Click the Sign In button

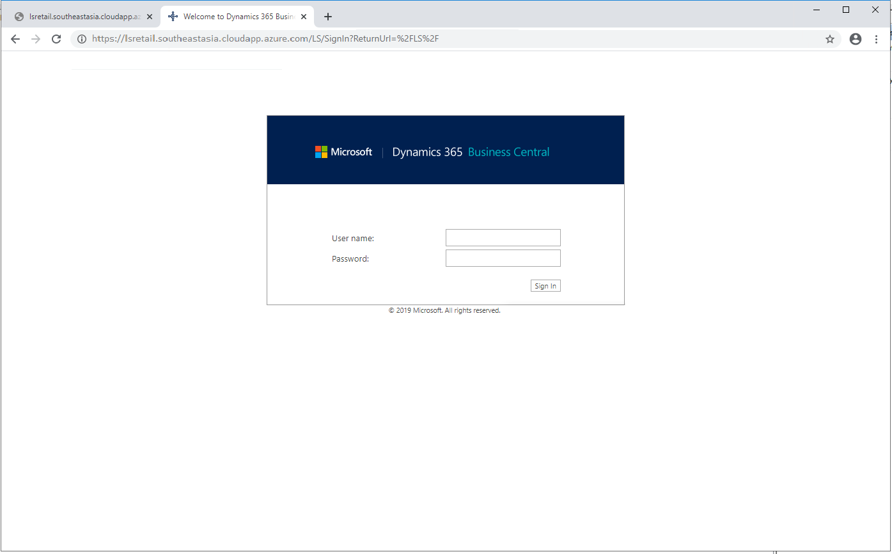(x=545, y=286)
